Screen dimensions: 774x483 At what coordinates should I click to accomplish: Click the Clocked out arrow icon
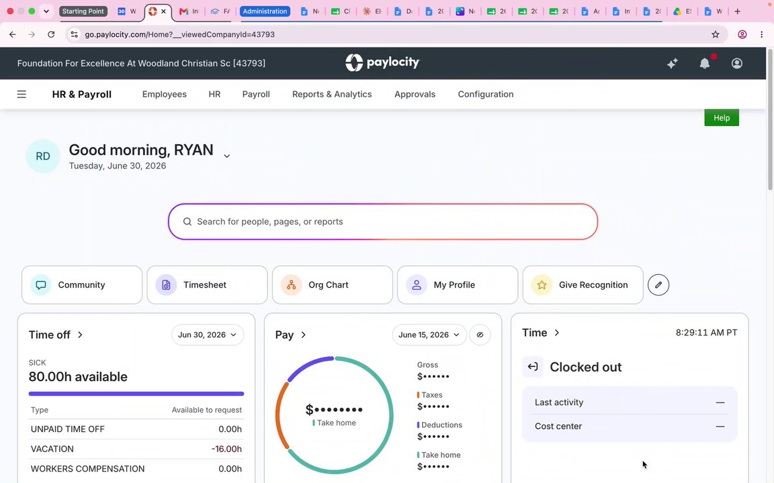[533, 367]
